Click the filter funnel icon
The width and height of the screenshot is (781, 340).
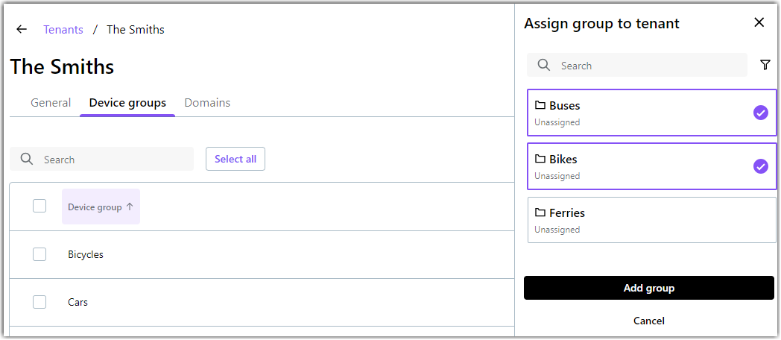click(x=765, y=66)
